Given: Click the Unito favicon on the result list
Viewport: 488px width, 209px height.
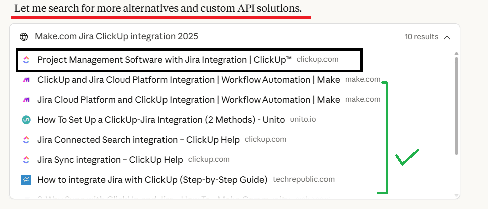Looking at the screenshot, I should coord(26,120).
